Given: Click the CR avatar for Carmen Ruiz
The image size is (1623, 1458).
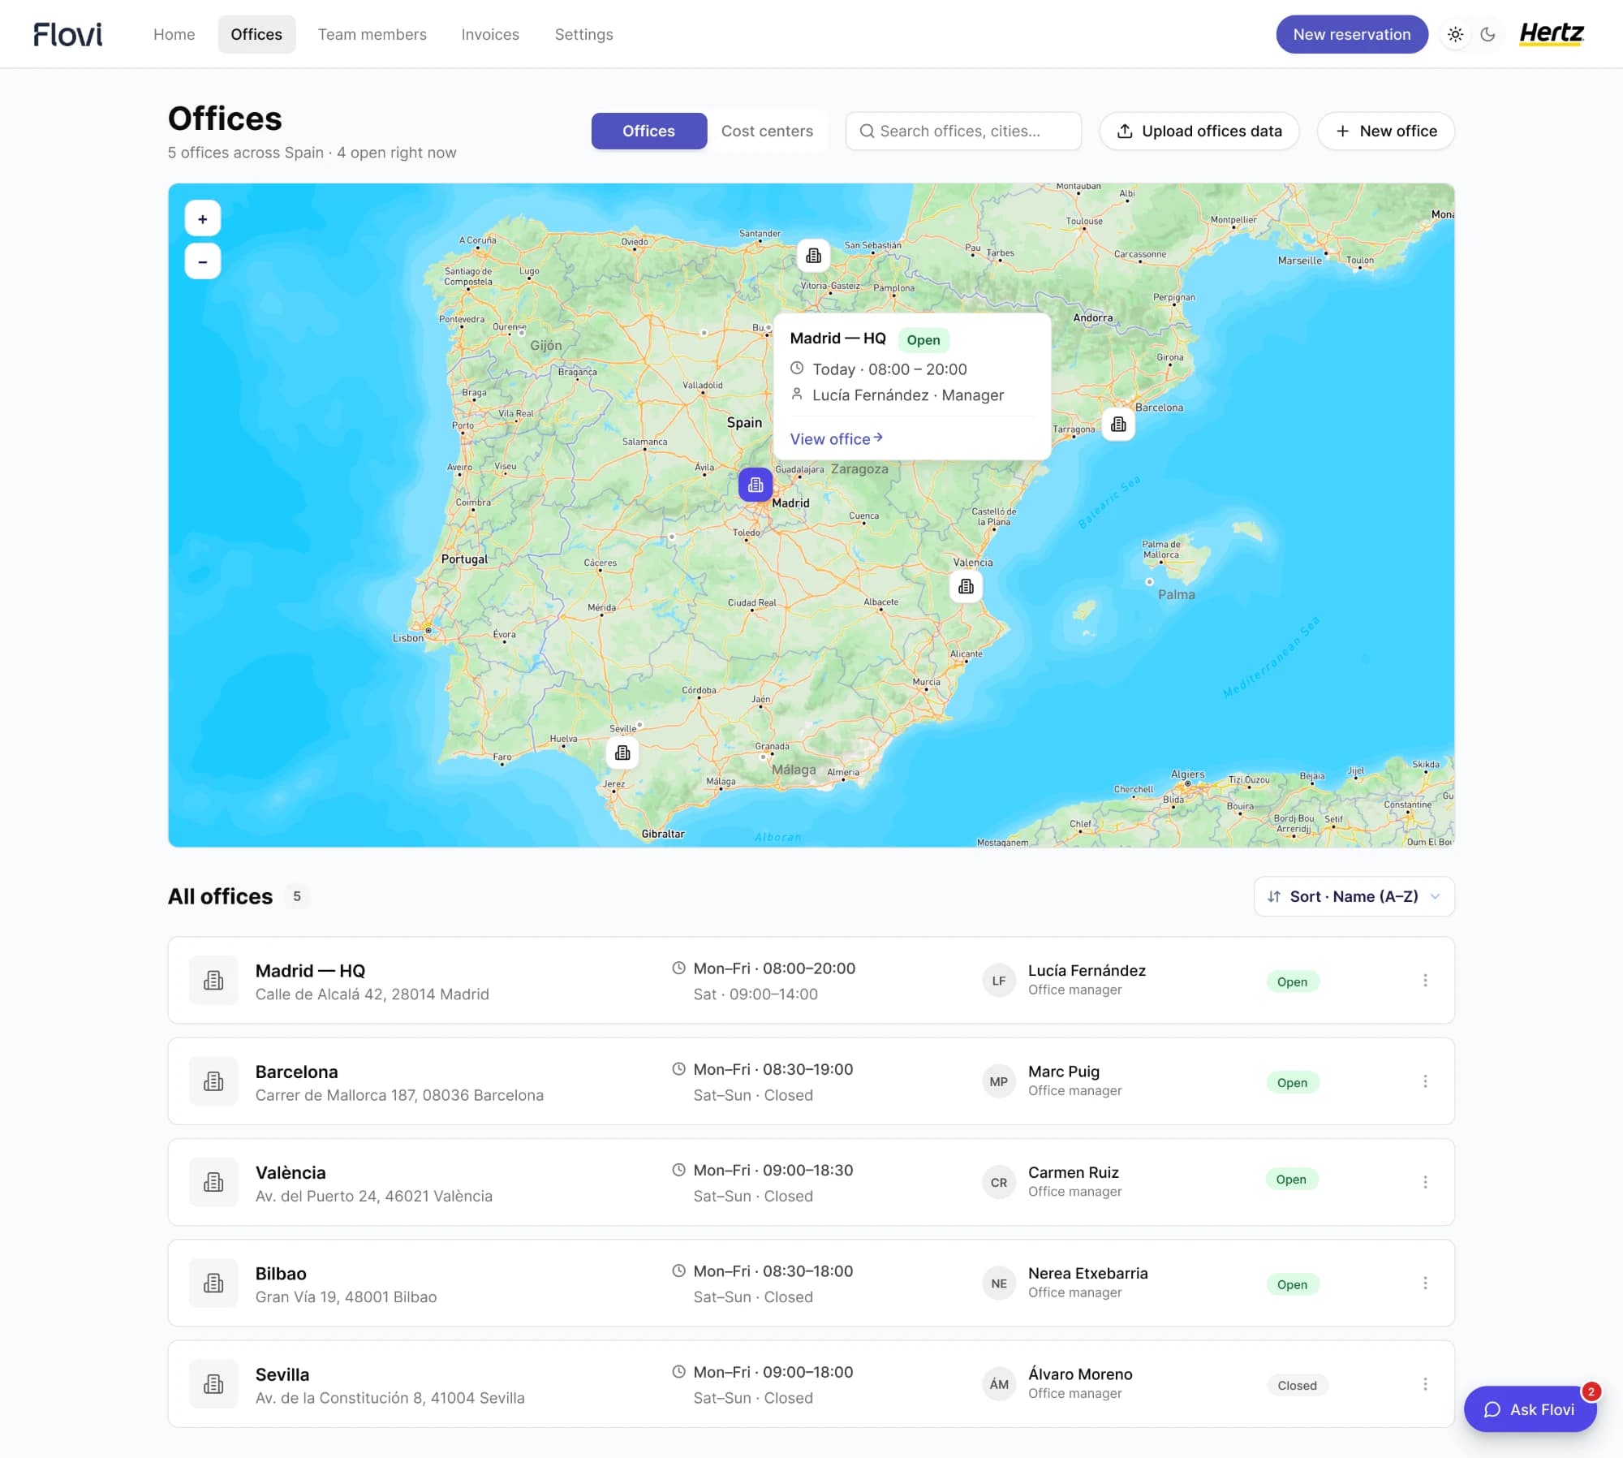Looking at the screenshot, I should (999, 1182).
